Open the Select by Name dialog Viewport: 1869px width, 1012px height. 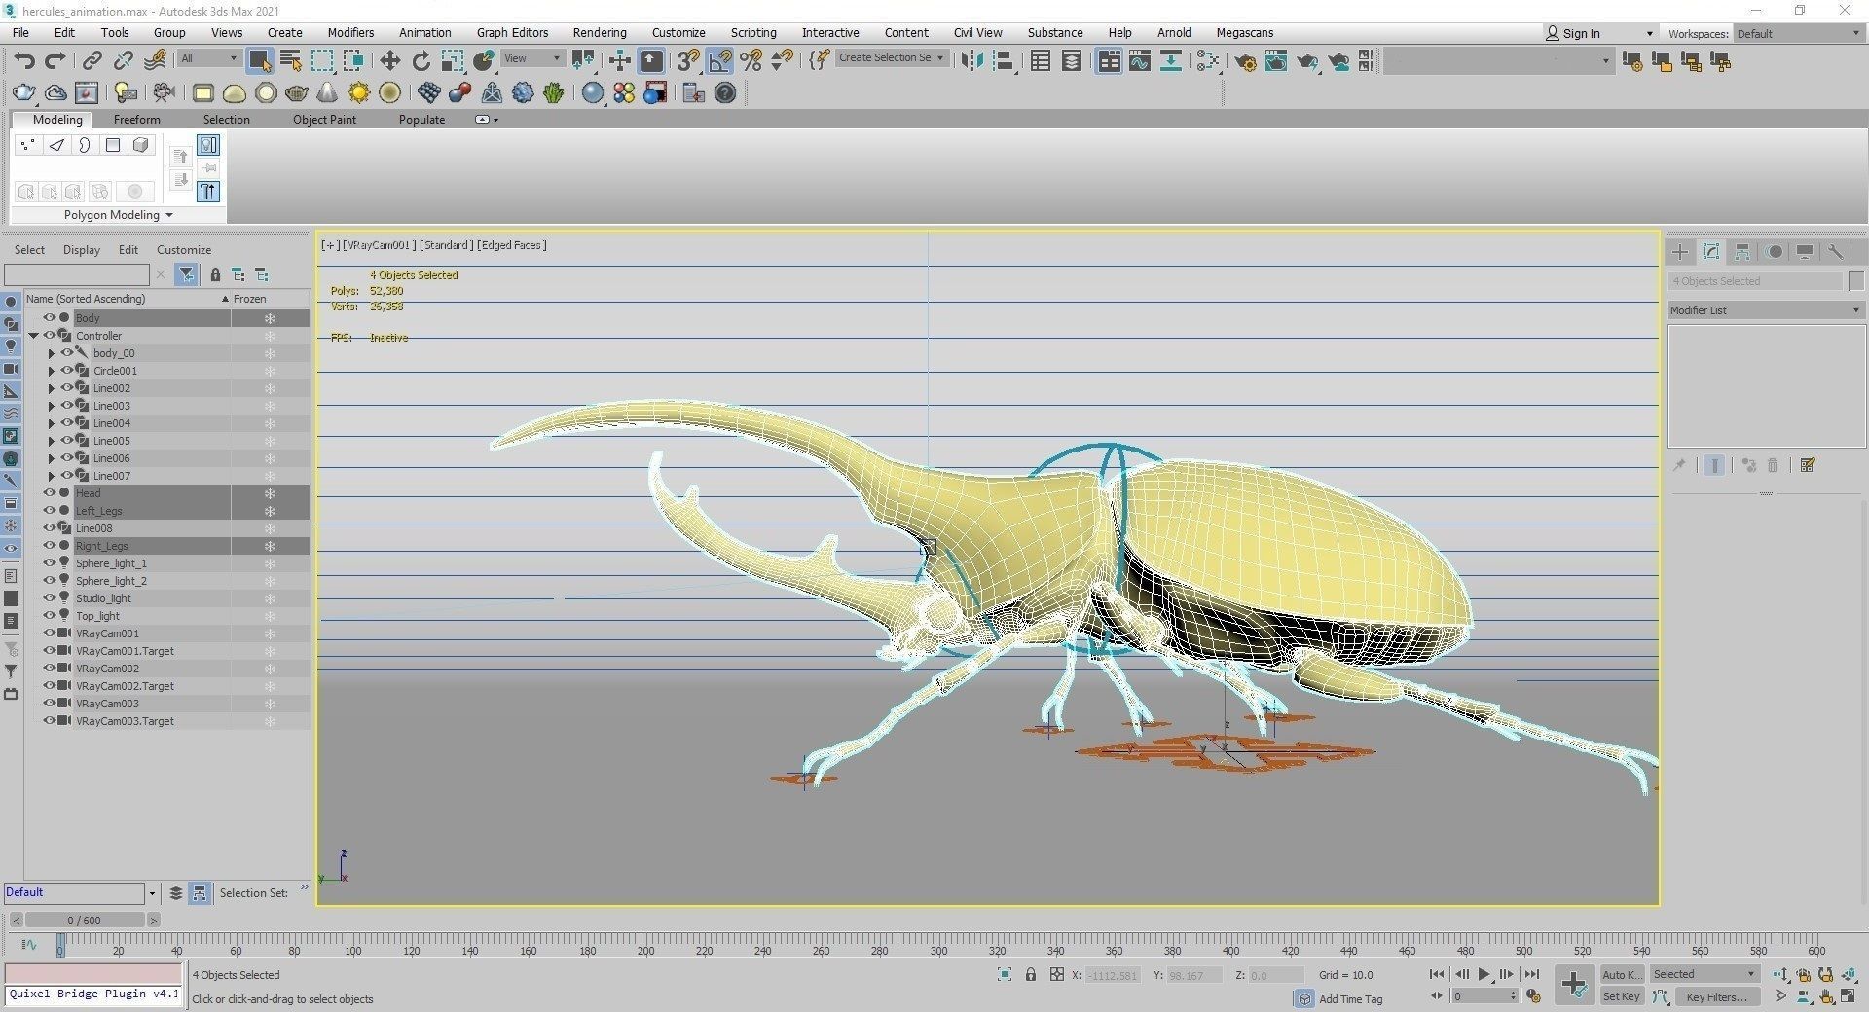[290, 61]
